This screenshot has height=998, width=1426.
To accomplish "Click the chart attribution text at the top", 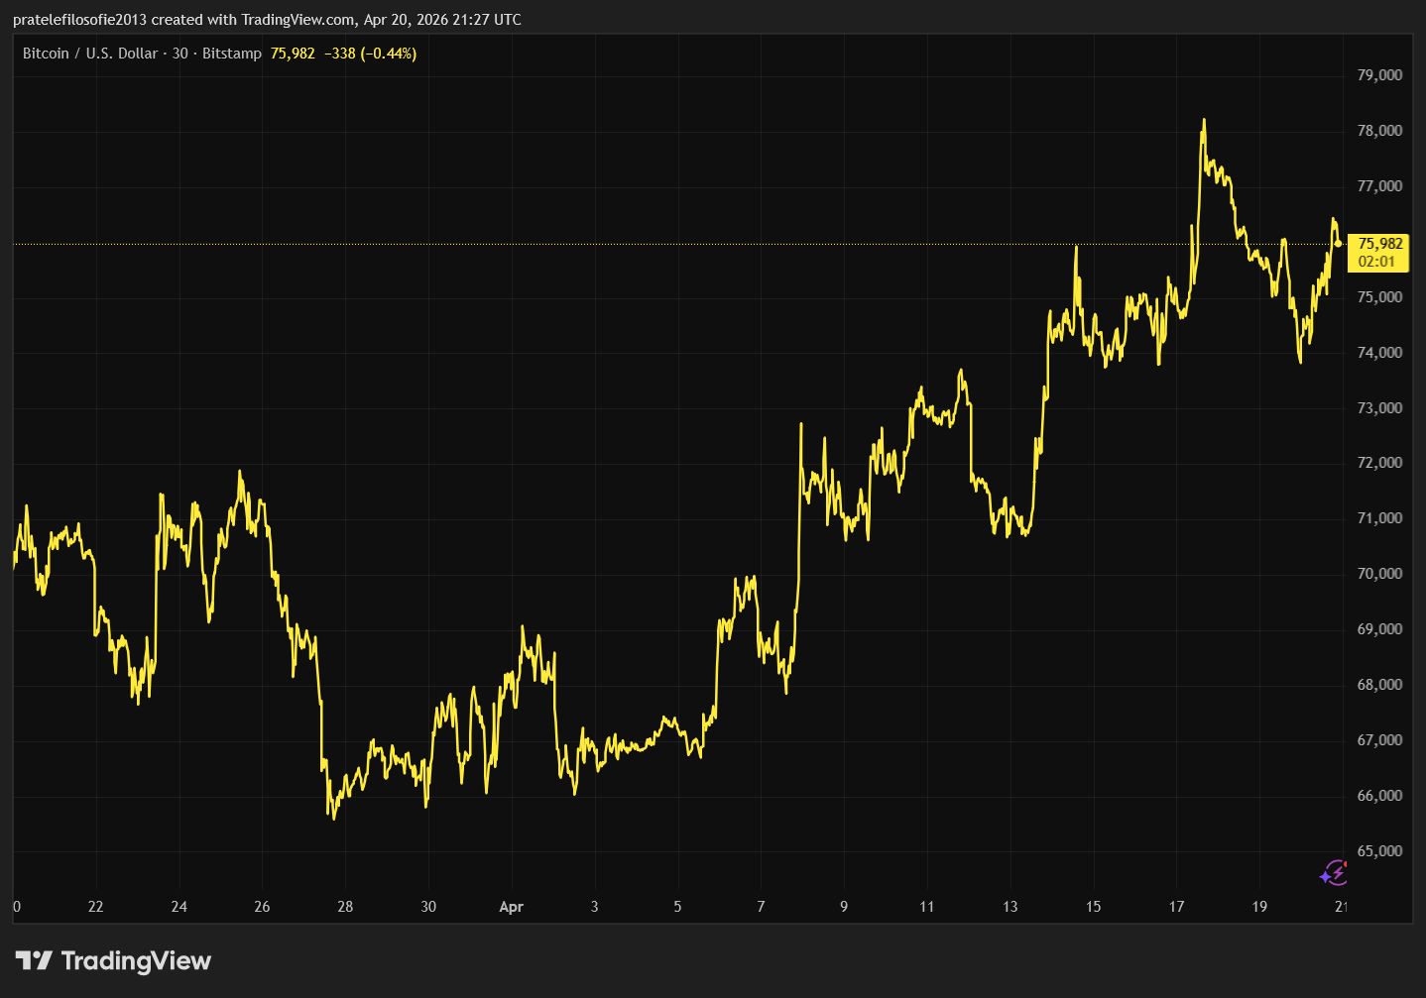I will tap(267, 20).
